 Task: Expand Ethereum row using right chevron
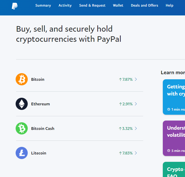pos(136,104)
